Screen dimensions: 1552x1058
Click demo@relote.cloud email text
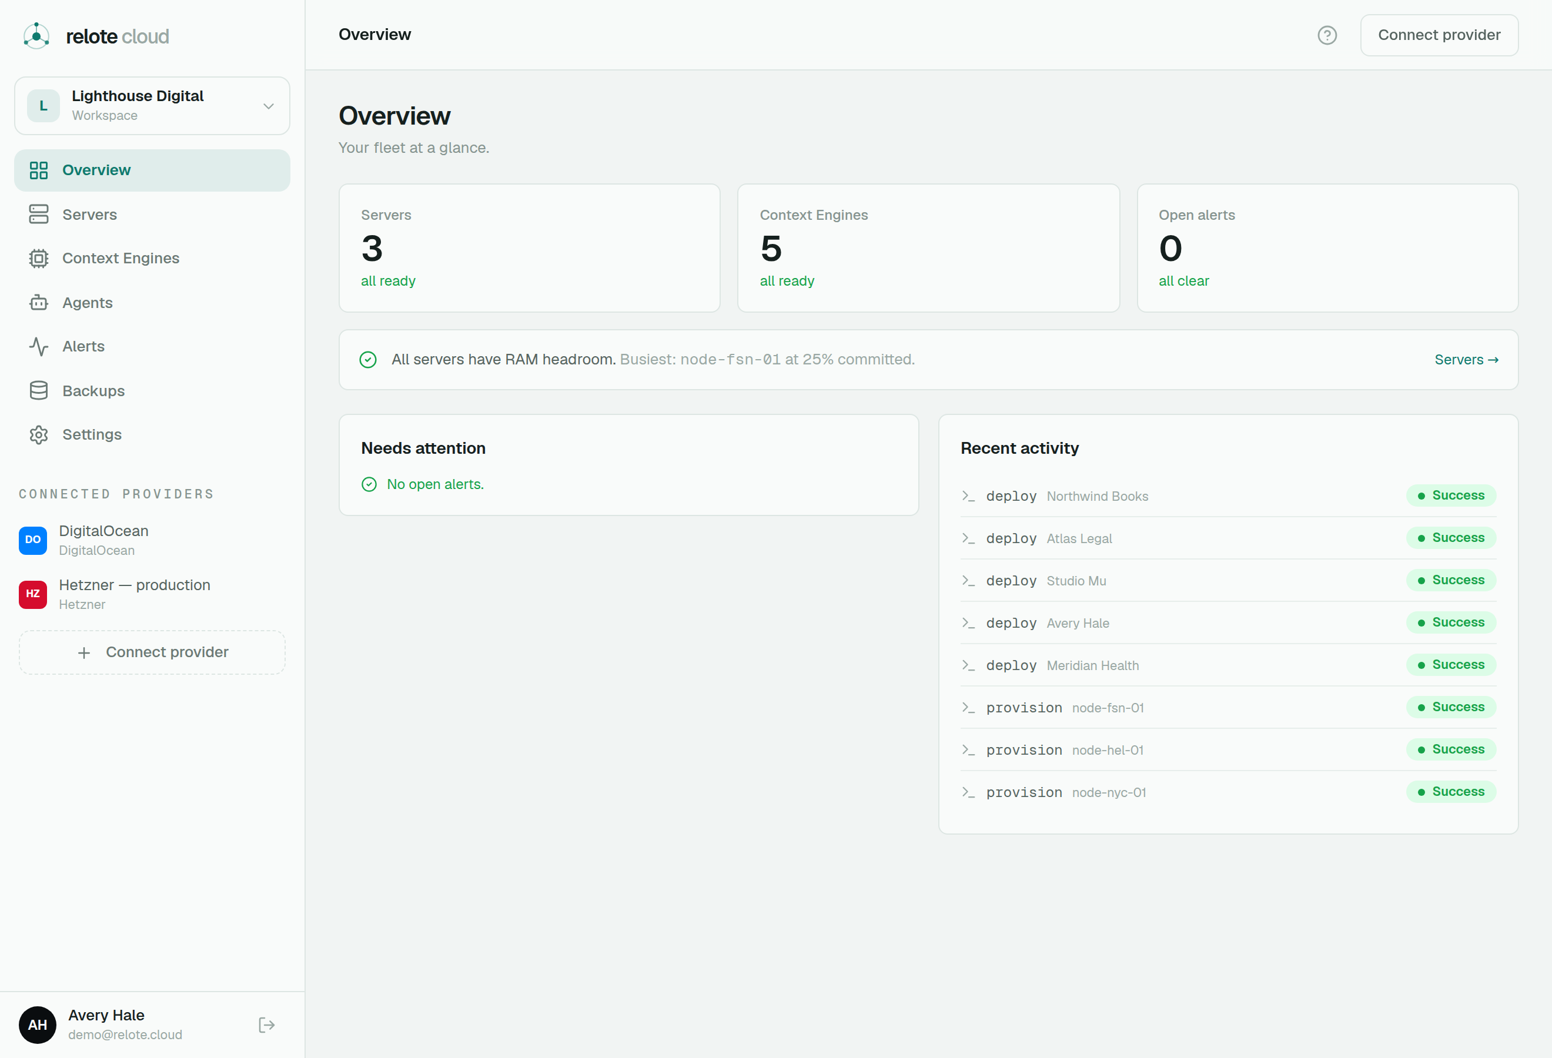click(x=125, y=1034)
